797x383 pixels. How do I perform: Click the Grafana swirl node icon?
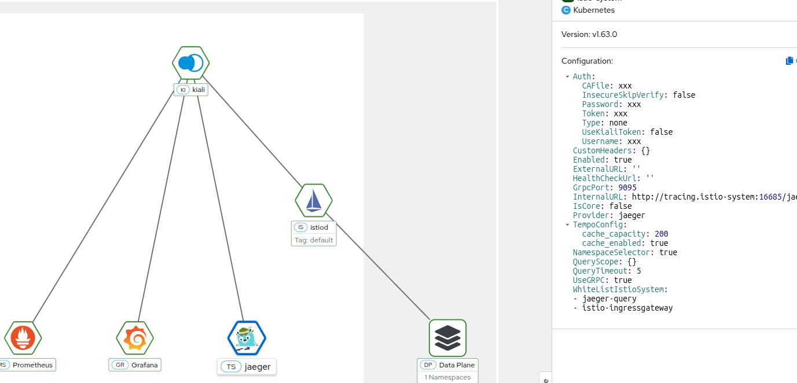coord(135,338)
